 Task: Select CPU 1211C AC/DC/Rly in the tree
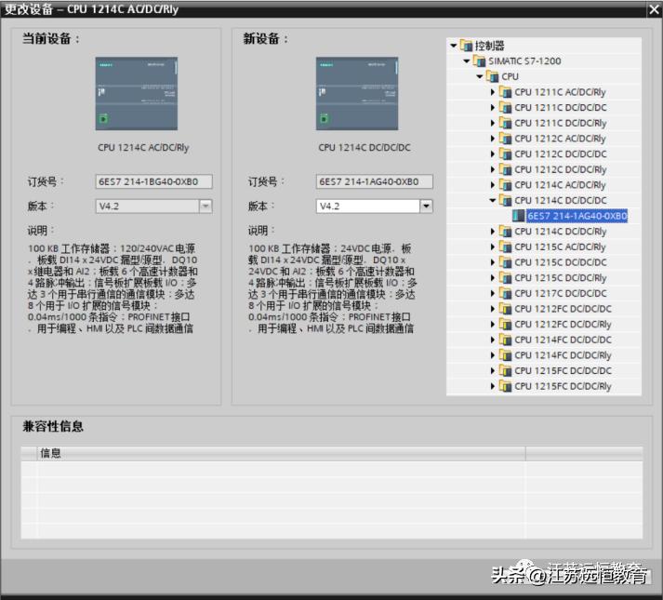click(x=560, y=92)
